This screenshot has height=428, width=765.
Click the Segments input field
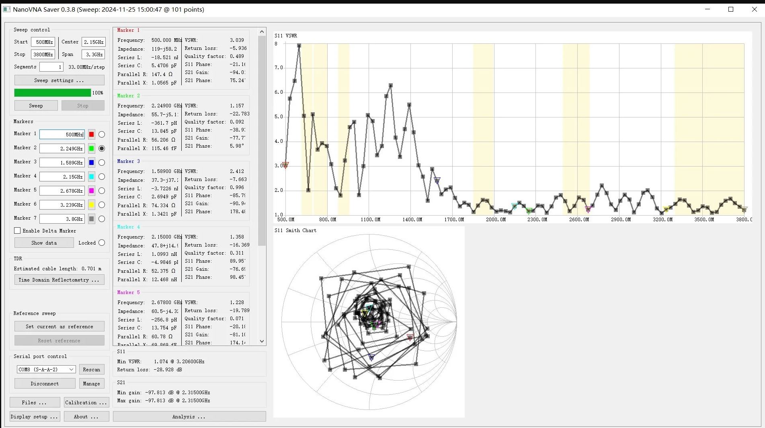[51, 67]
